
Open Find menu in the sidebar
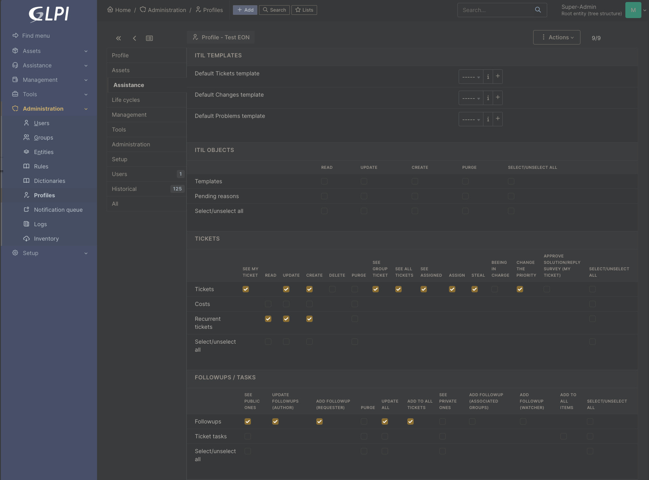pyautogui.click(x=36, y=36)
